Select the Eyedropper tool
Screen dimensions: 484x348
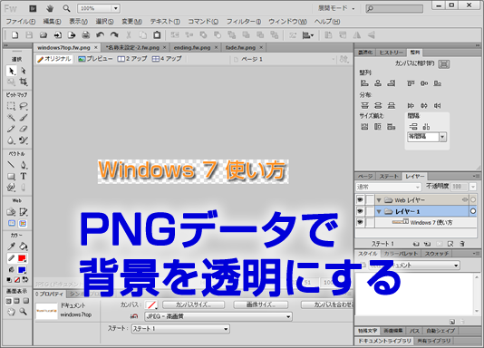coord(11,246)
